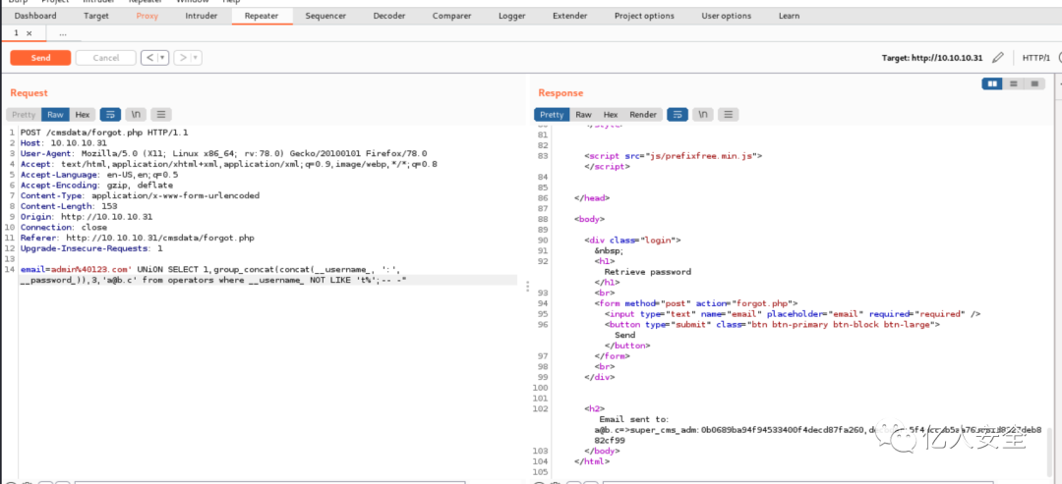Click the div class="login" response line
Image resolution: width=1062 pixels, height=484 pixels.
(632, 240)
